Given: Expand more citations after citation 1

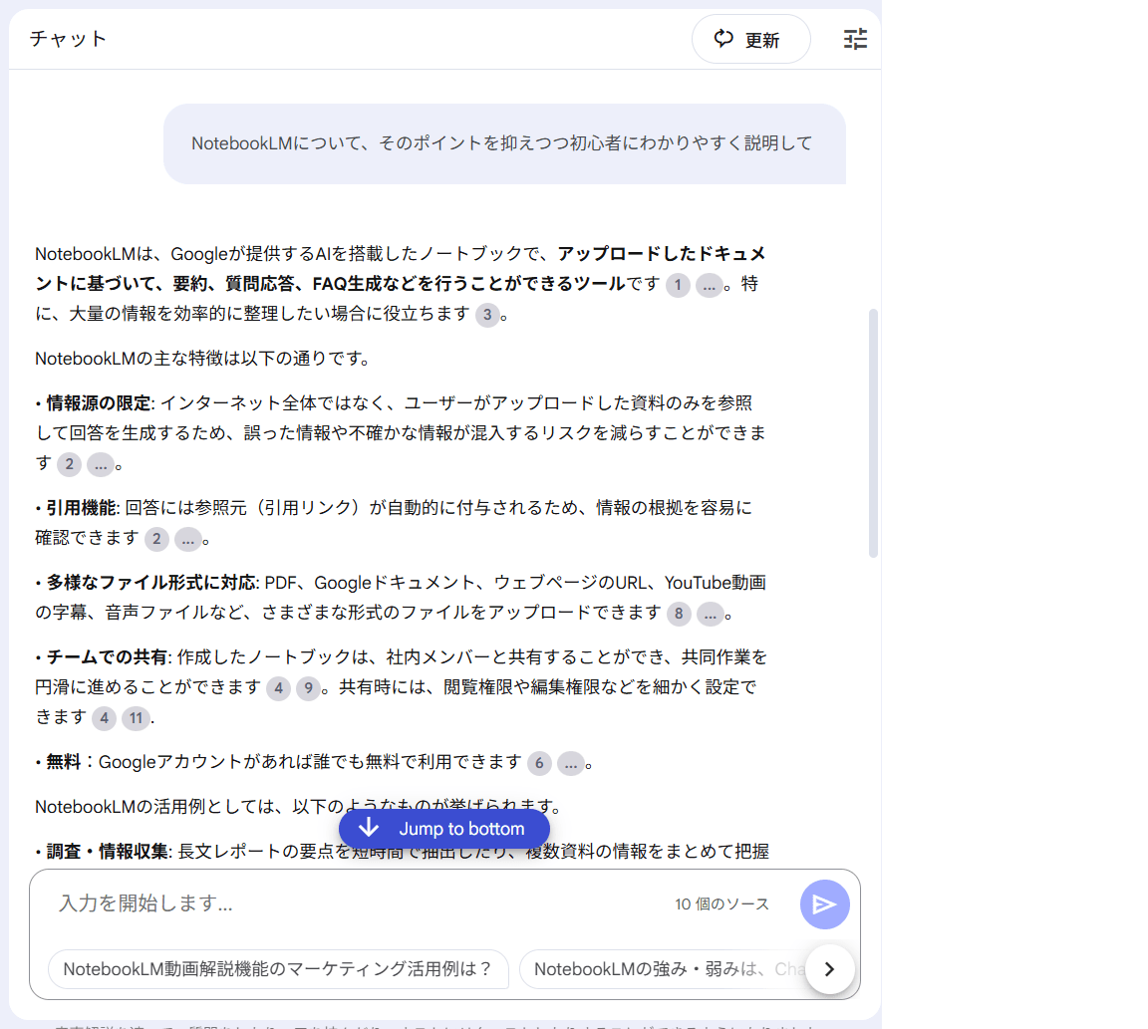Looking at the screenshot, I should click(709, 286).
